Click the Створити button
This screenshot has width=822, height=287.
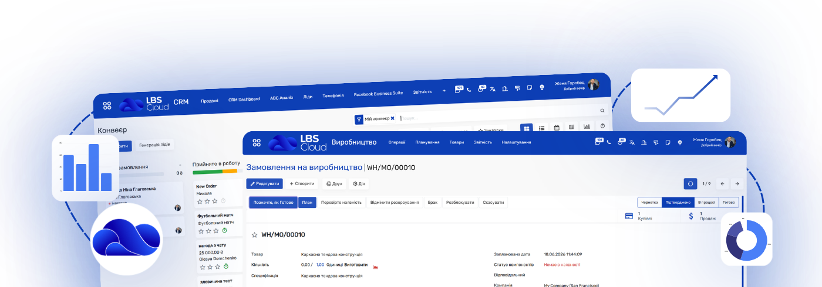(302, 184)
